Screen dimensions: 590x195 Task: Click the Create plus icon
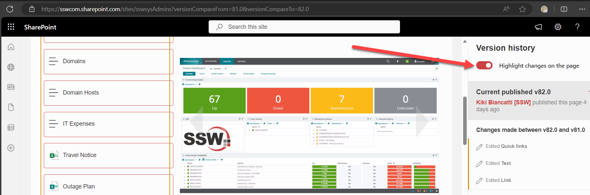point(11,148)
